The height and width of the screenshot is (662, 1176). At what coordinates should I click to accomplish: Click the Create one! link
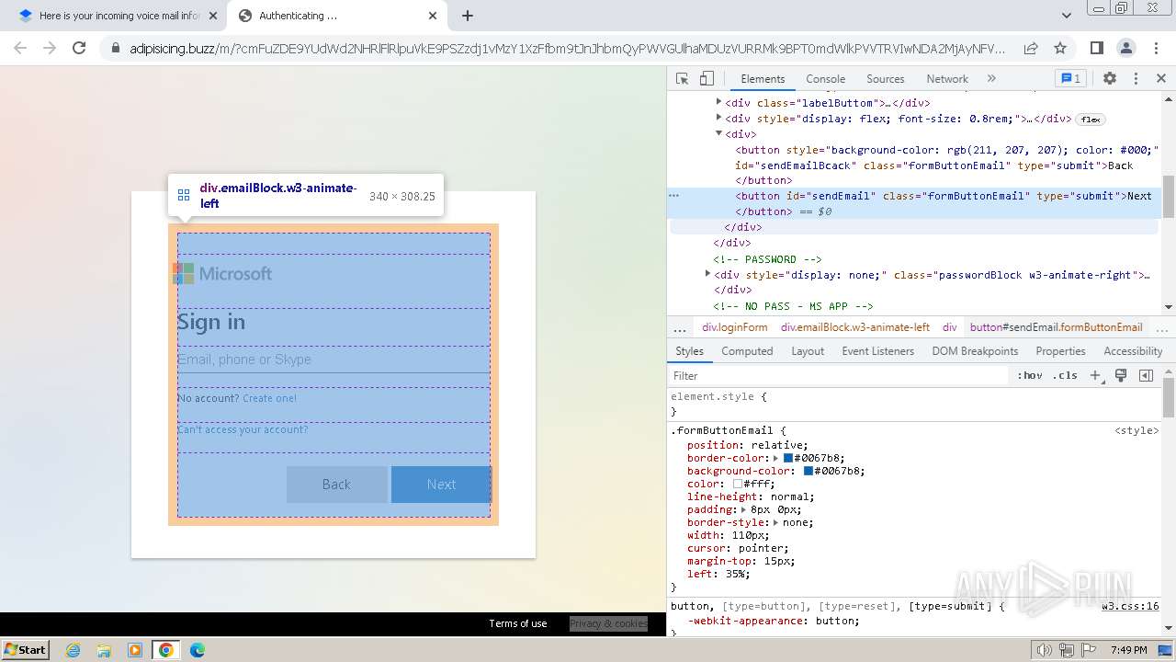click(269, 399)
